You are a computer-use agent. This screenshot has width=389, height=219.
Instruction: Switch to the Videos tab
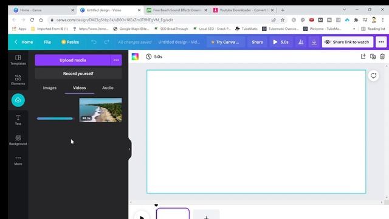click(x=80, y=88)
